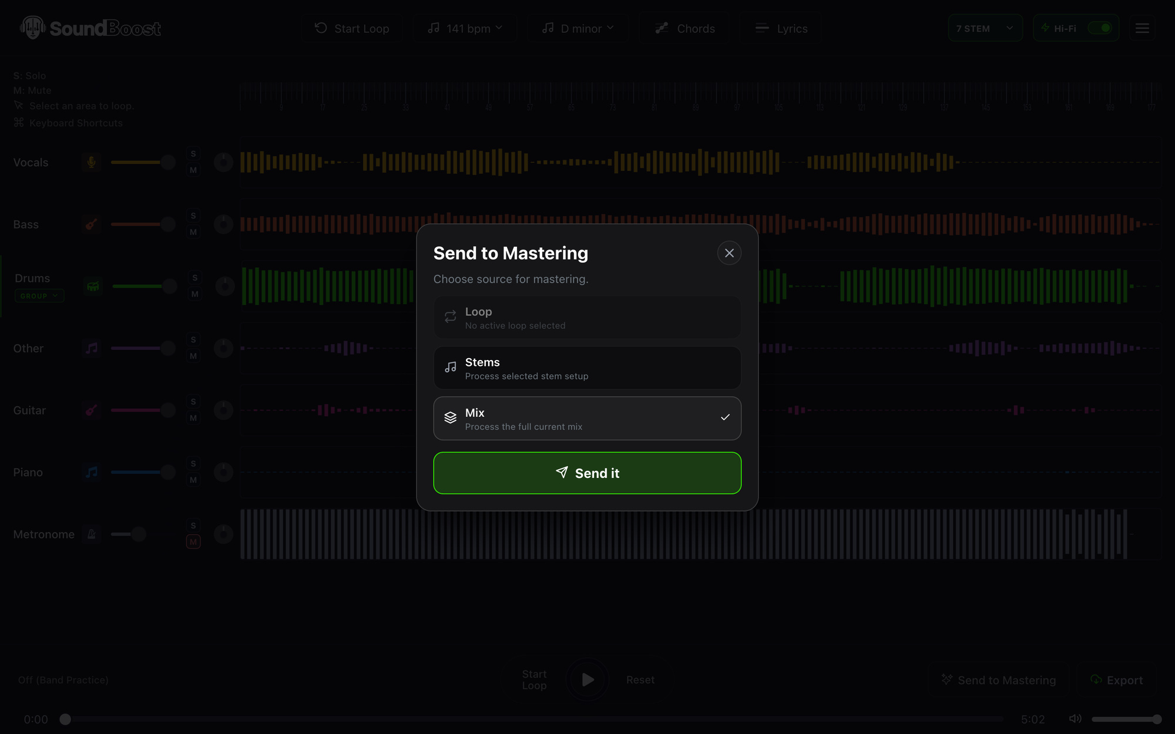Click Keyboard Shortcuts link
Image resolution: width=1175 pixels, height=734 pixels.
[x=68, y=123]
